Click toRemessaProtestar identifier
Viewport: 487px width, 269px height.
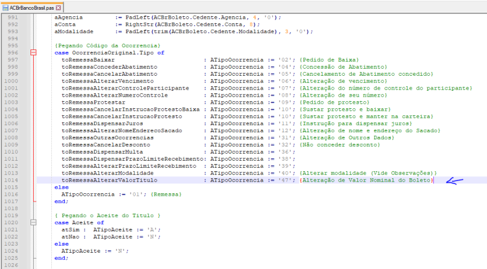click(x=94, y=102)
